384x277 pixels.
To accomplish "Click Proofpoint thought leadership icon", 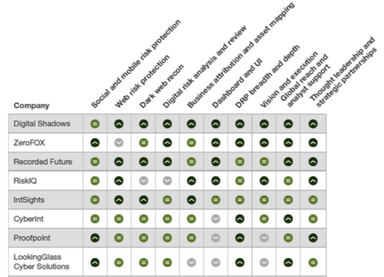I will point(313,238).
